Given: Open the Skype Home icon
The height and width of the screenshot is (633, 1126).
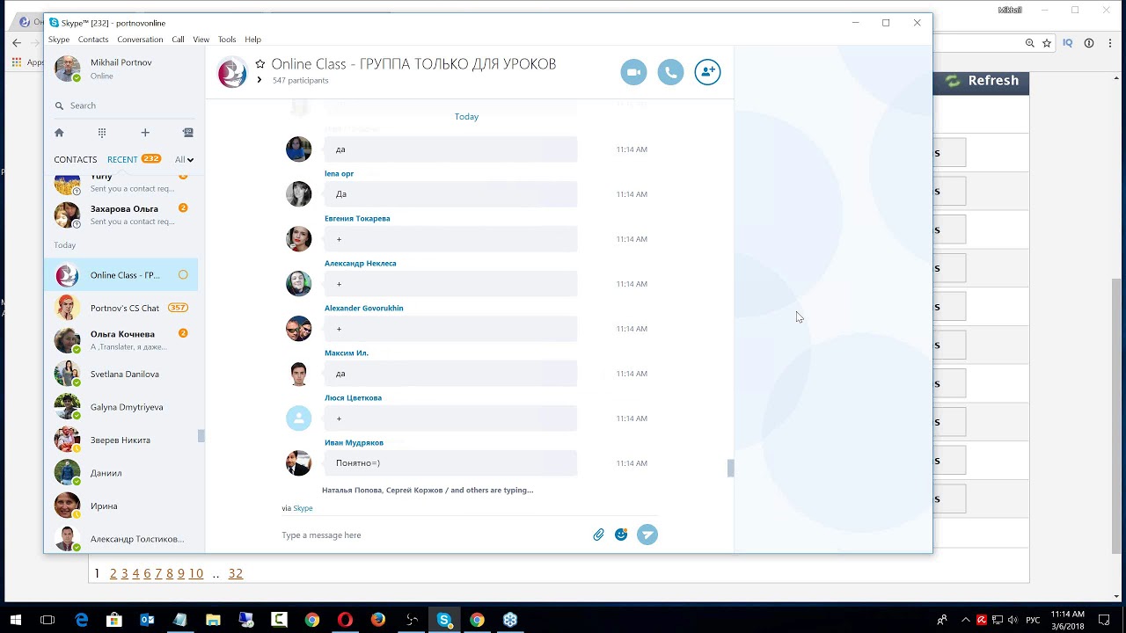Looking at the screenshot, I should point(59,133).
